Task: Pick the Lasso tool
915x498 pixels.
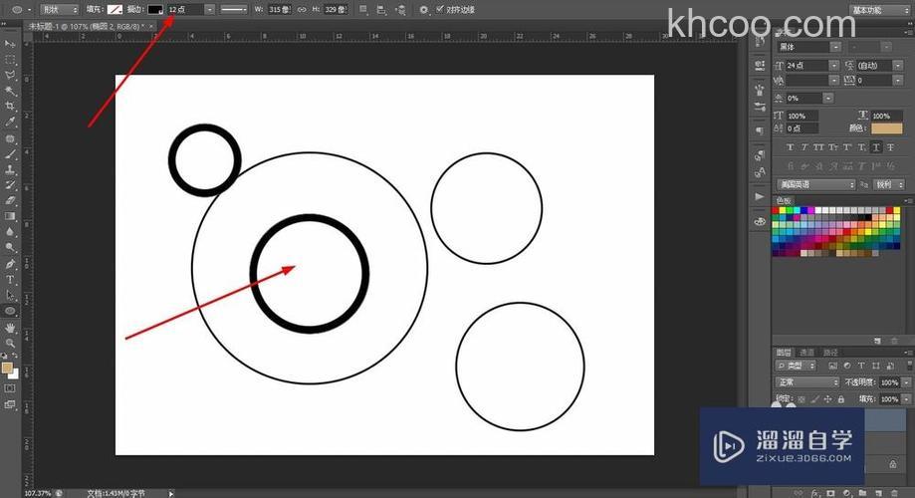Action: [11, 75]
